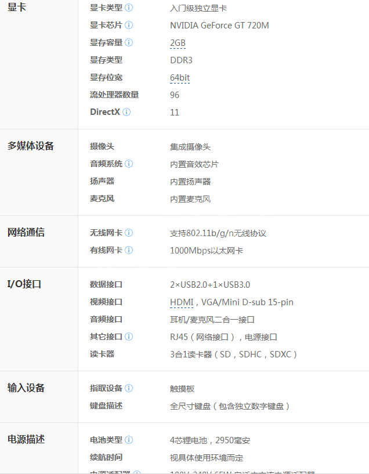
Task: Click the 流处理器数量 label
Action: click(114, 95)
